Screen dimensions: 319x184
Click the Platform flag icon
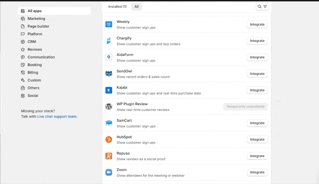pyautogui.click(x=23, y=34)
